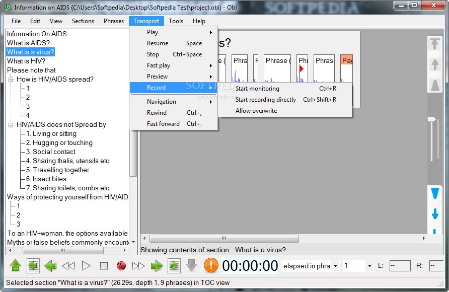Screen dimensions: 449x292
Task: Click the stop square button
Action: click(x=104, y=266)
